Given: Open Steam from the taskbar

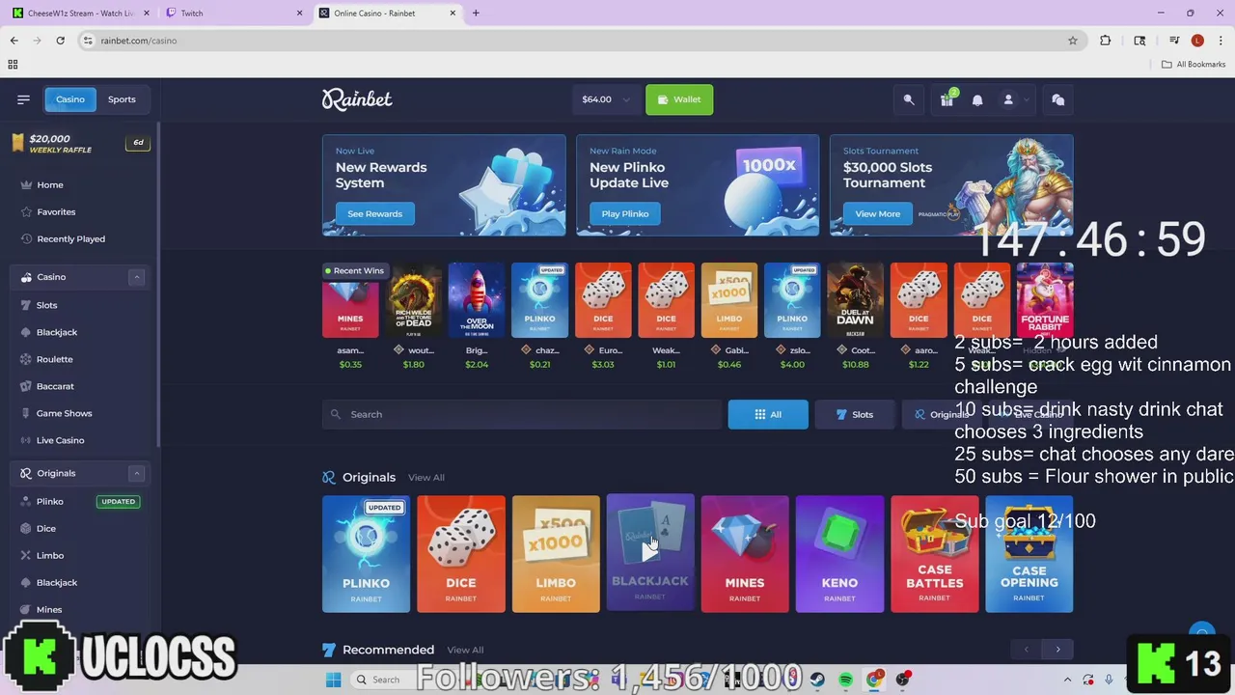Looking at the screenshot, I should click(x=818, y=680).
